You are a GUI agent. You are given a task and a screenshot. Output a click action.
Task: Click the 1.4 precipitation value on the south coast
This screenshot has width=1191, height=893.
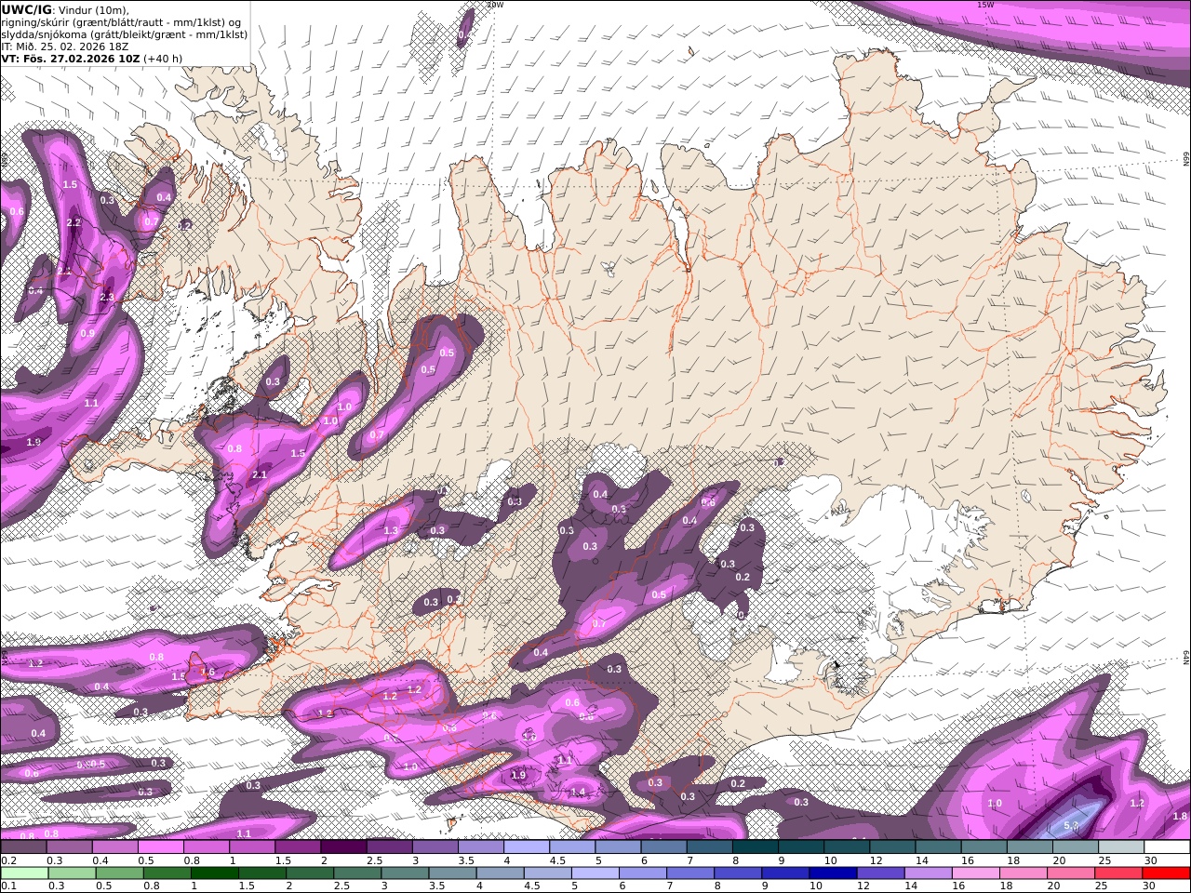[x=578, y=793]
